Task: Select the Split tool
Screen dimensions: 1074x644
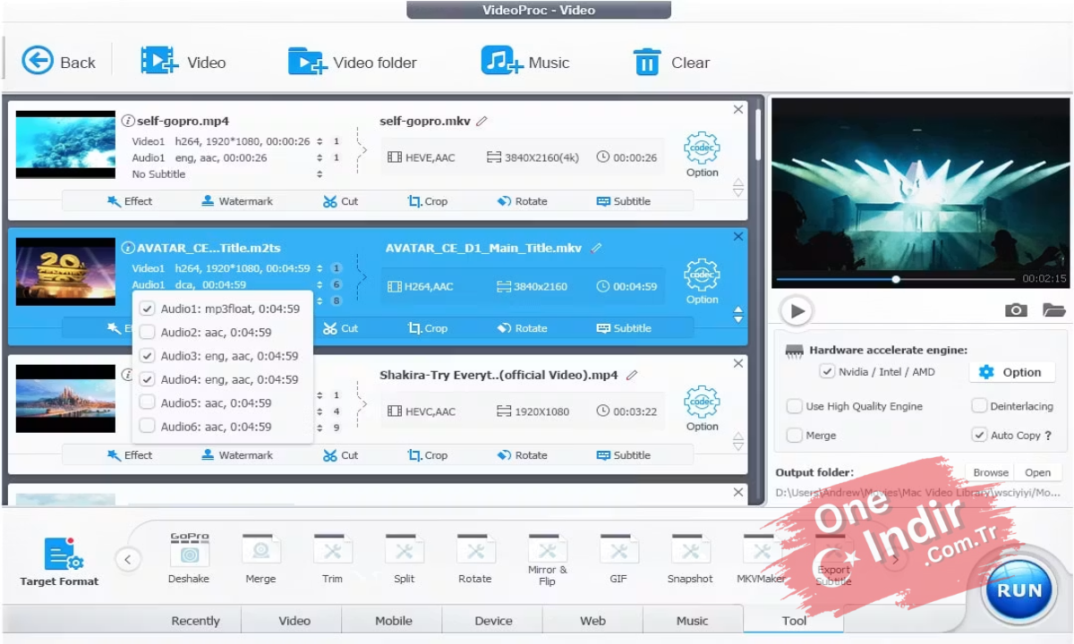Action: coord(404,558)
